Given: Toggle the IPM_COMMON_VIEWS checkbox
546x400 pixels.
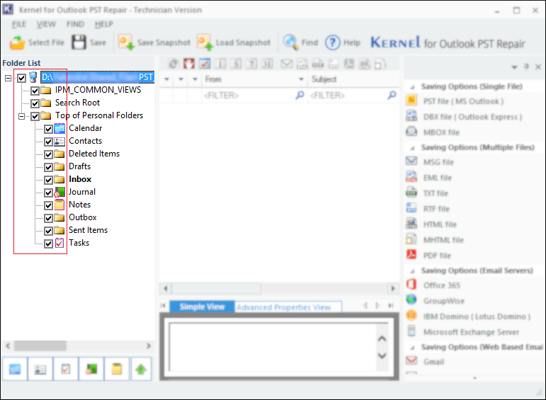Looking at the screenshot, I should click(35, 91).
